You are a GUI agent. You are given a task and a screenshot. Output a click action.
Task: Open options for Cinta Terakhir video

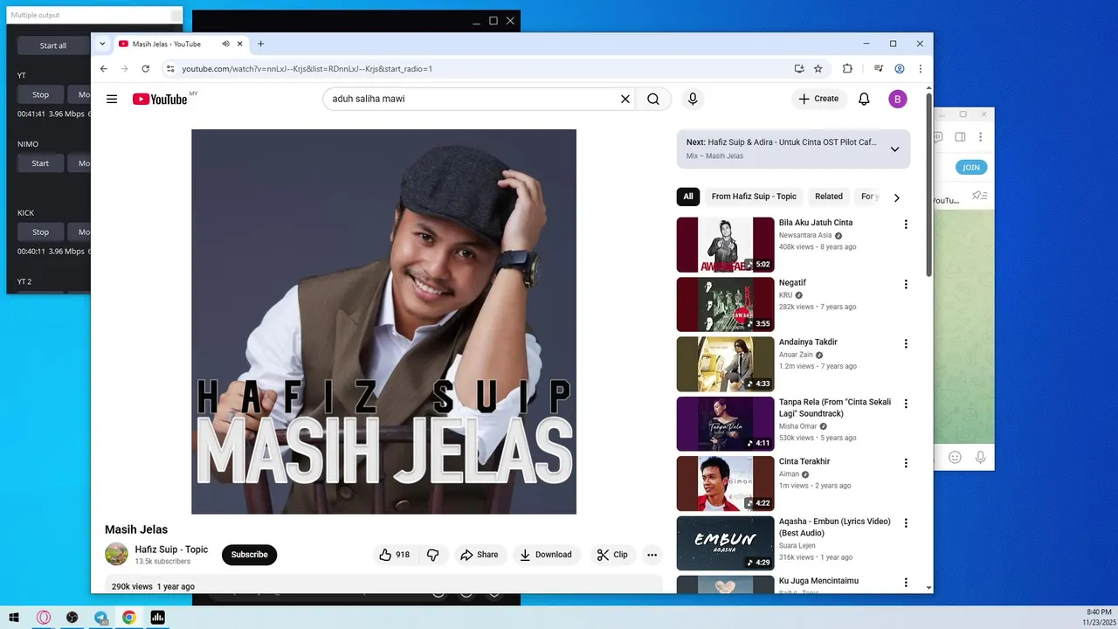coord(906,463)
